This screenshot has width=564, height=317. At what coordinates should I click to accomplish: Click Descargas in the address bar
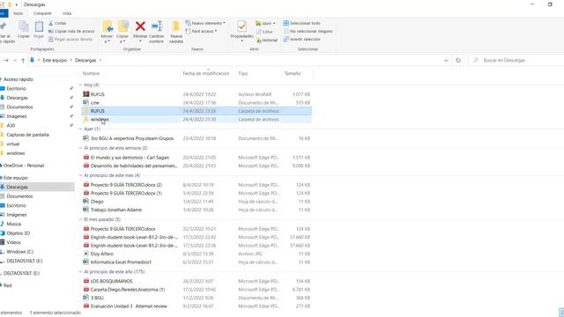coord(85,61)
